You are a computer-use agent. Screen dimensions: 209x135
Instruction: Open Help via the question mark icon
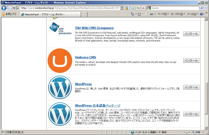pos(202,14)
